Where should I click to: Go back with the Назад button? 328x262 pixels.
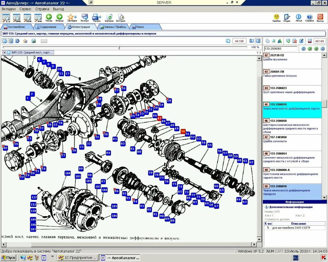[x=49, y=18]
